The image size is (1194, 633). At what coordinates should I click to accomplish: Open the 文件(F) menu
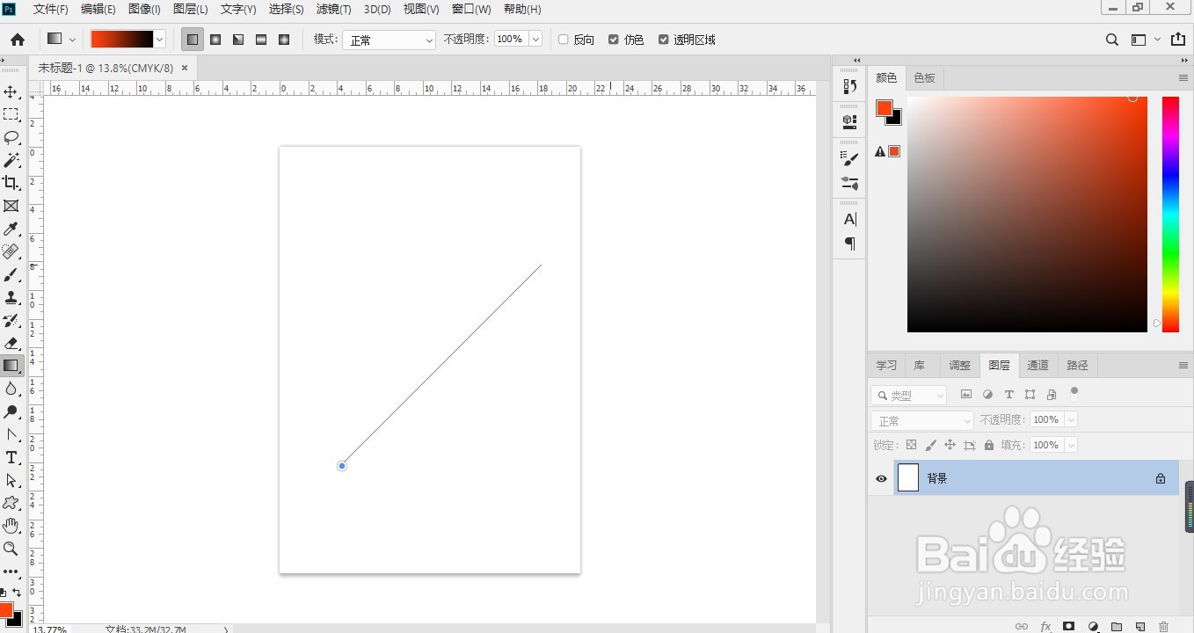pyautogui.click(x=51, y=10)
